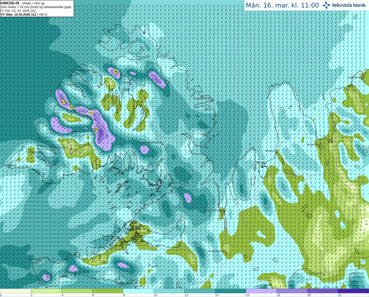Click the Gufuskálar station dot
The height and width of the screenshot is (297, 369).
pyautogui.click(x=41, y=261)
